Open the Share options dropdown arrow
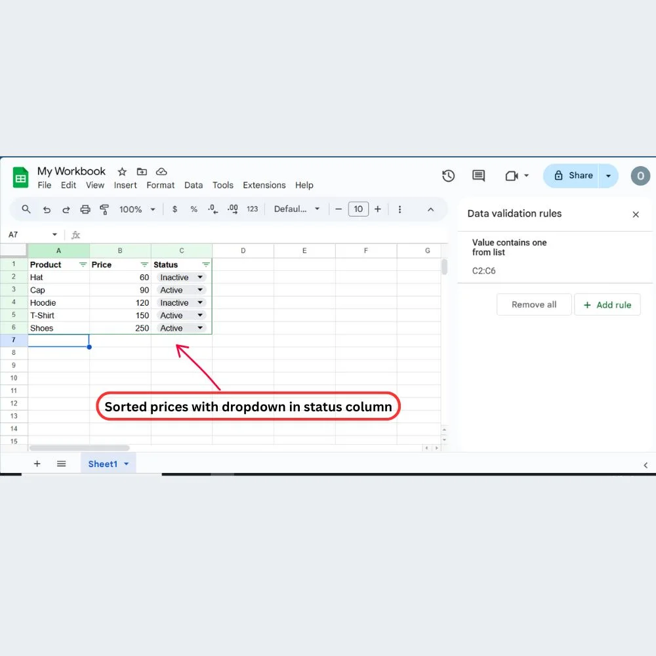 click(x=608, y=176)
